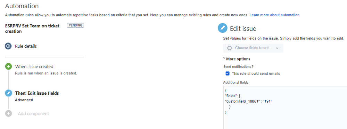Open the Choose fields to set dropdown

pos(253,48)
